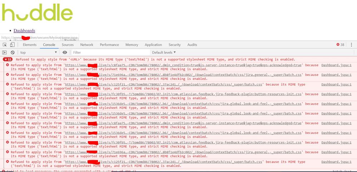357x172 pixels.
Task: Open the Default levels dropdown
Action: click(164, 53)
